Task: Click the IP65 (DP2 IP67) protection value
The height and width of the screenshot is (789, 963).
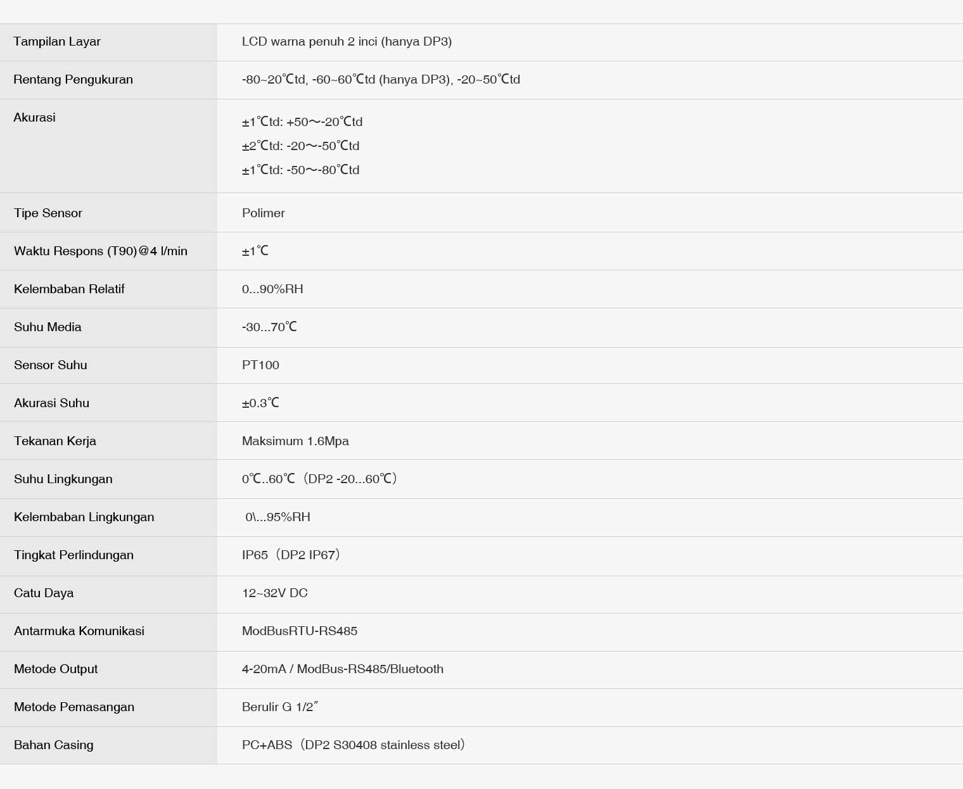Action: pos(291,555)
